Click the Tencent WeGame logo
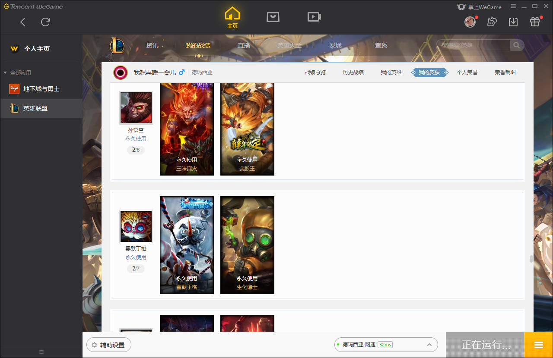553x358 pixels. click(34, 6)
